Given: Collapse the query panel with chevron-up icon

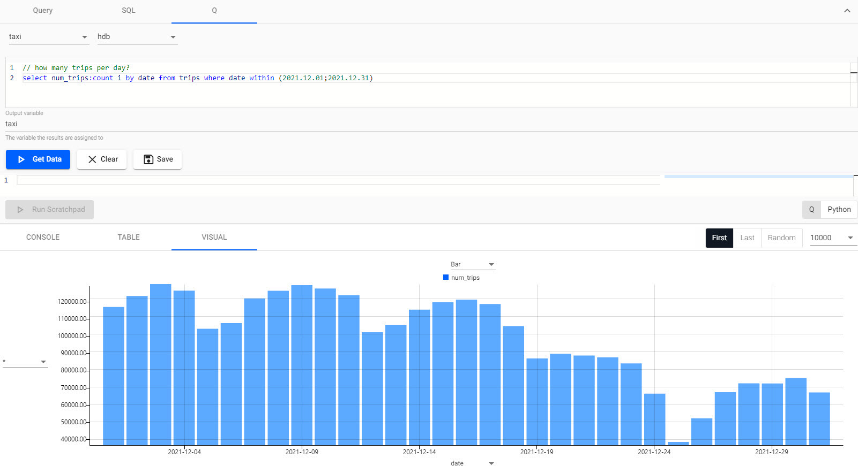Looking at the screenshot, I should tap(847, 11).
